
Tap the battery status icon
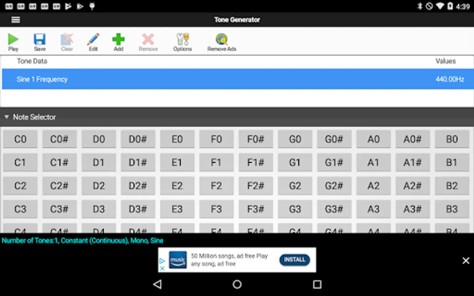pyautogui.click(x=450, y=6)
